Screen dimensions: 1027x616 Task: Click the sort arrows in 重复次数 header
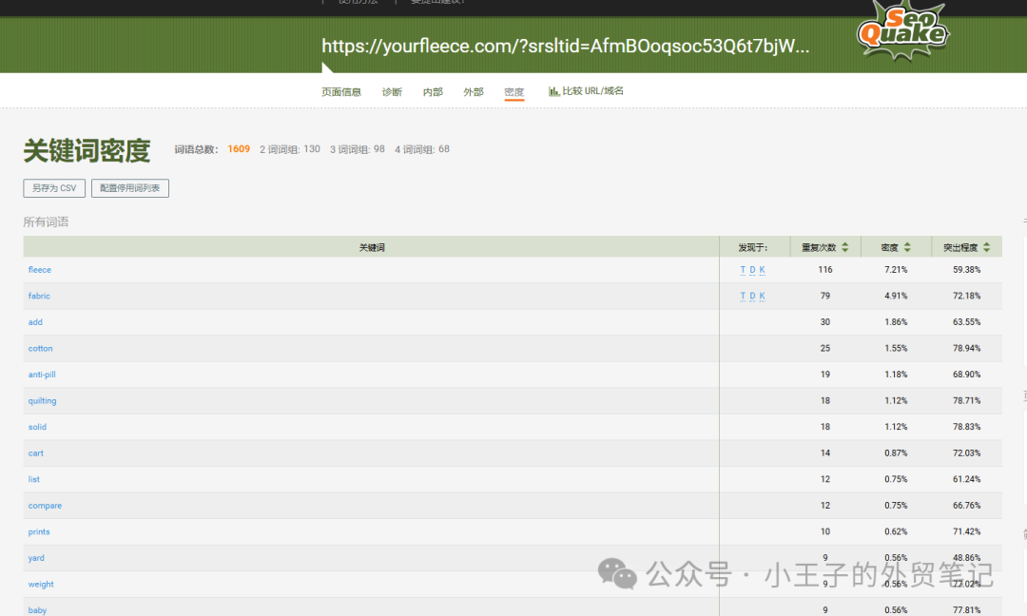click(x=844, y=247)
